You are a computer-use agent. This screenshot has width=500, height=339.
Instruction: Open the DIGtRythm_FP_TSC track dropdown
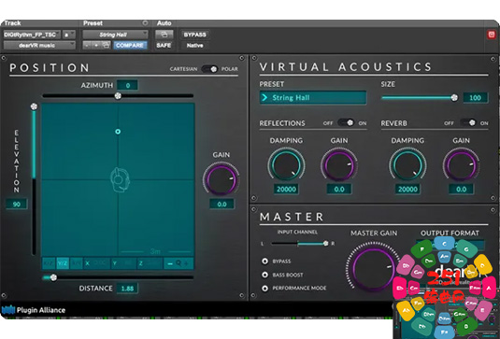pos(32,35)
